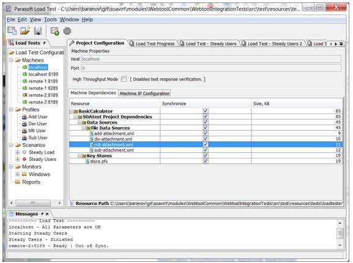Viewport: 353px width, 263px height.
Task: Click the Steady Load scenario circle icon
Action: coord(24,152)
